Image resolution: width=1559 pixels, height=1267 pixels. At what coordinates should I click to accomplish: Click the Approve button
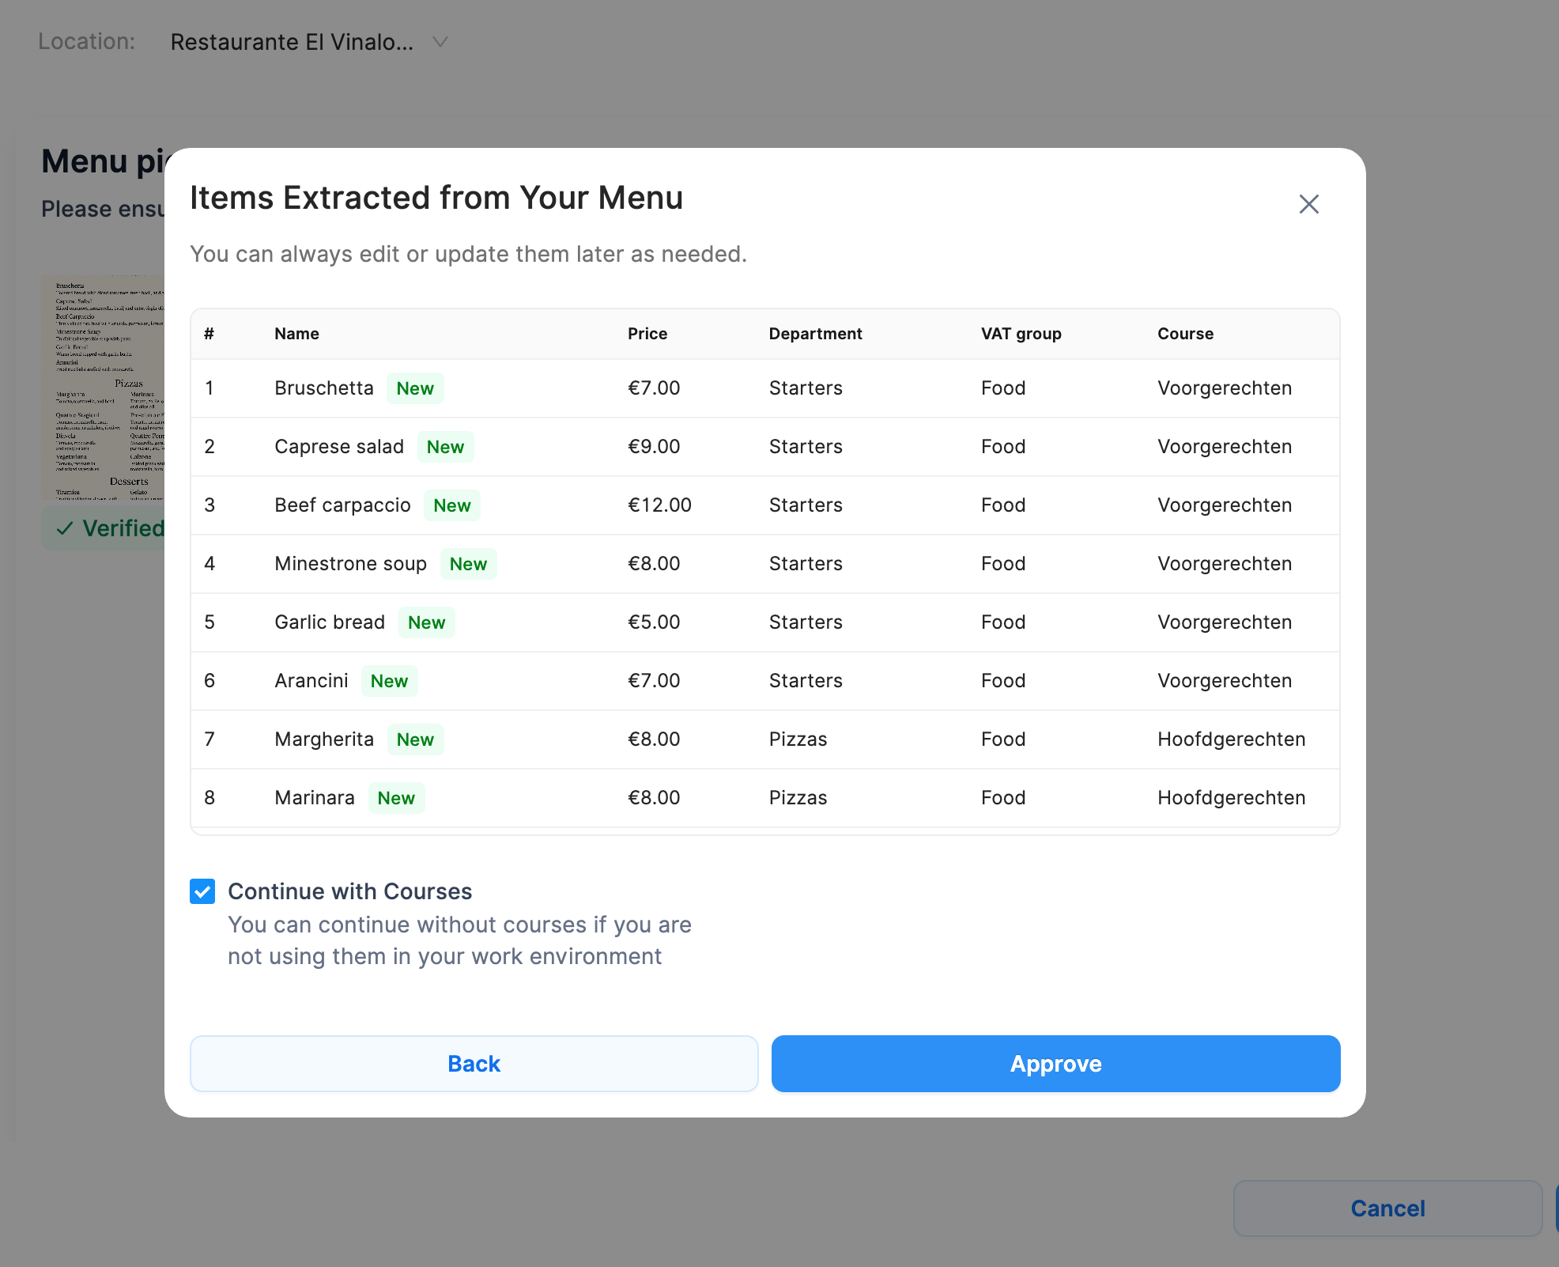coord(1055,1064)
